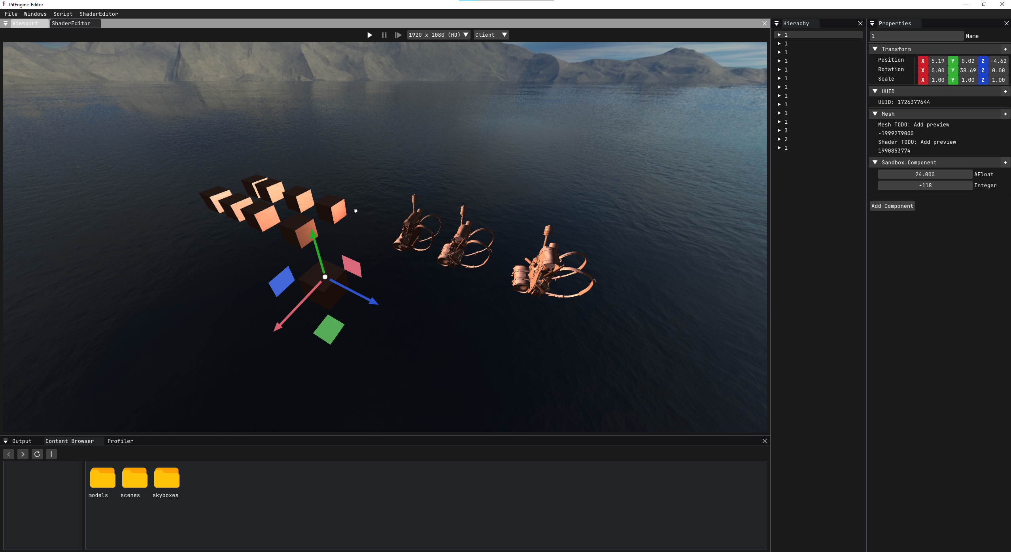Image resolution: width=1011 pixels, height=552 pixels.
Task: Collapse the UUID section
Action: pos(876,91)
